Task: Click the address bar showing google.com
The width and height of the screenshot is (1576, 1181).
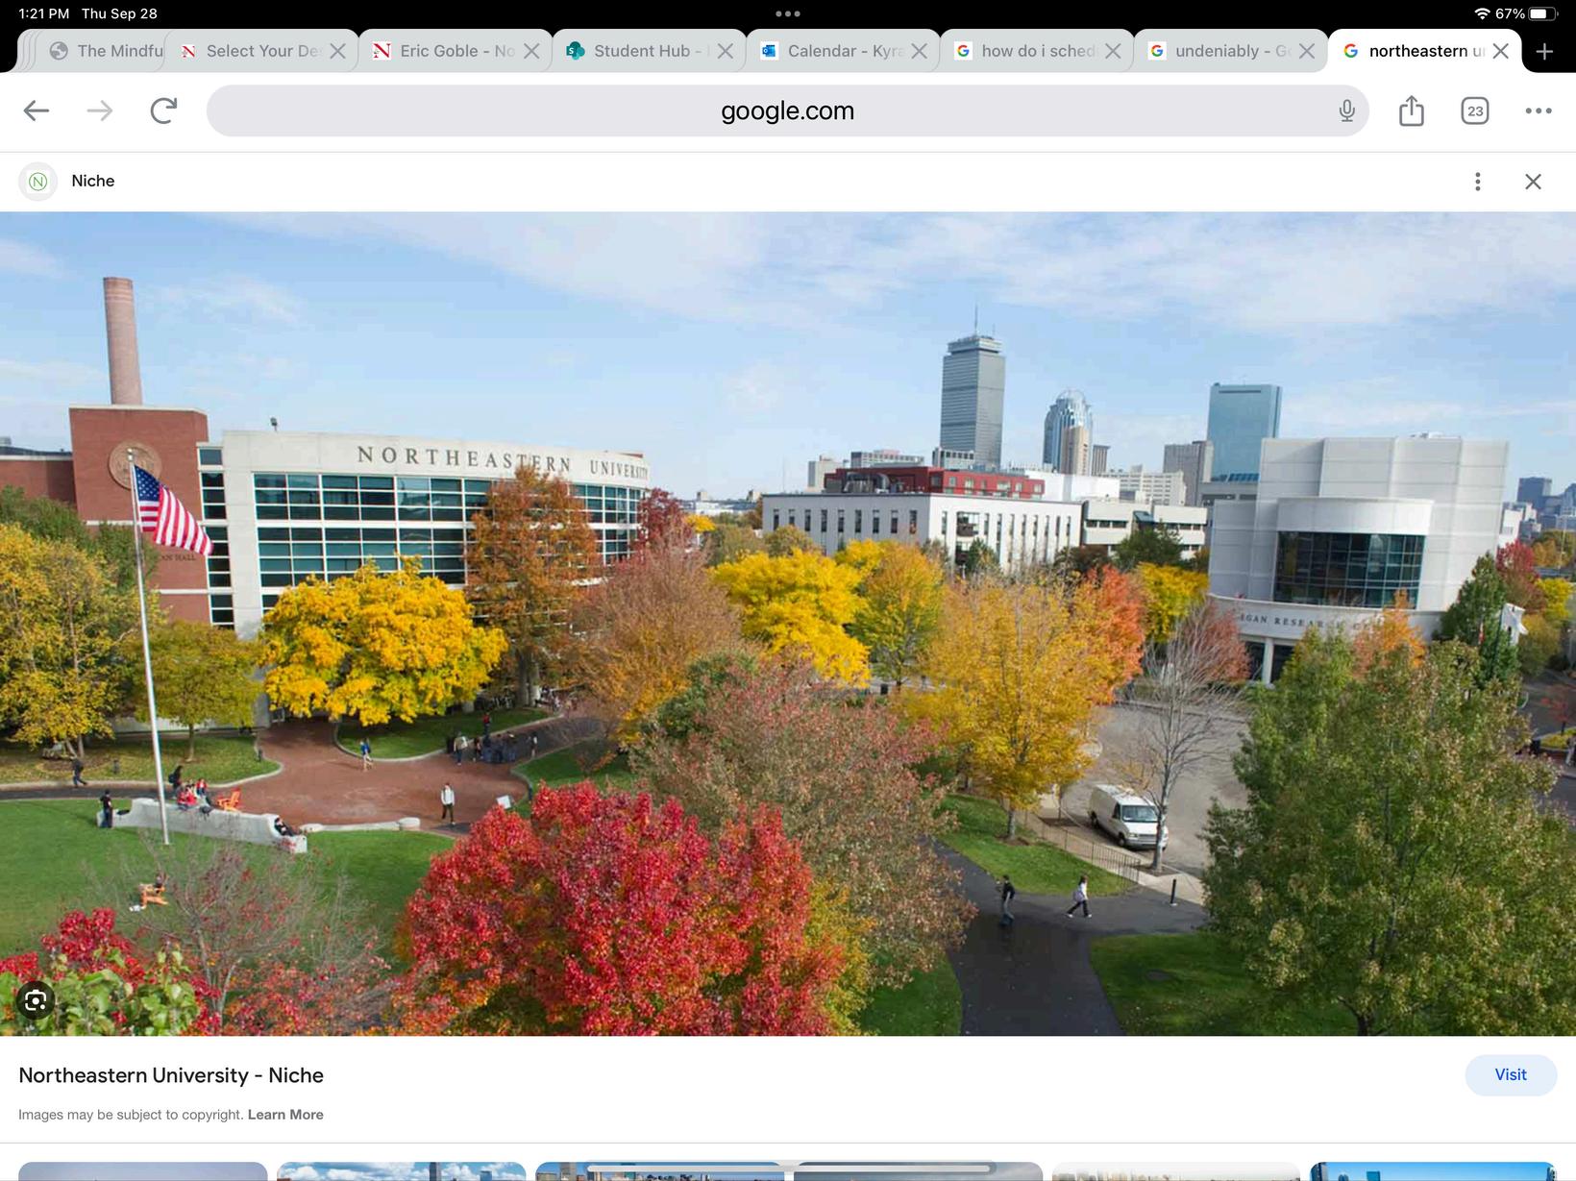Action: click(x=787, y=111)
